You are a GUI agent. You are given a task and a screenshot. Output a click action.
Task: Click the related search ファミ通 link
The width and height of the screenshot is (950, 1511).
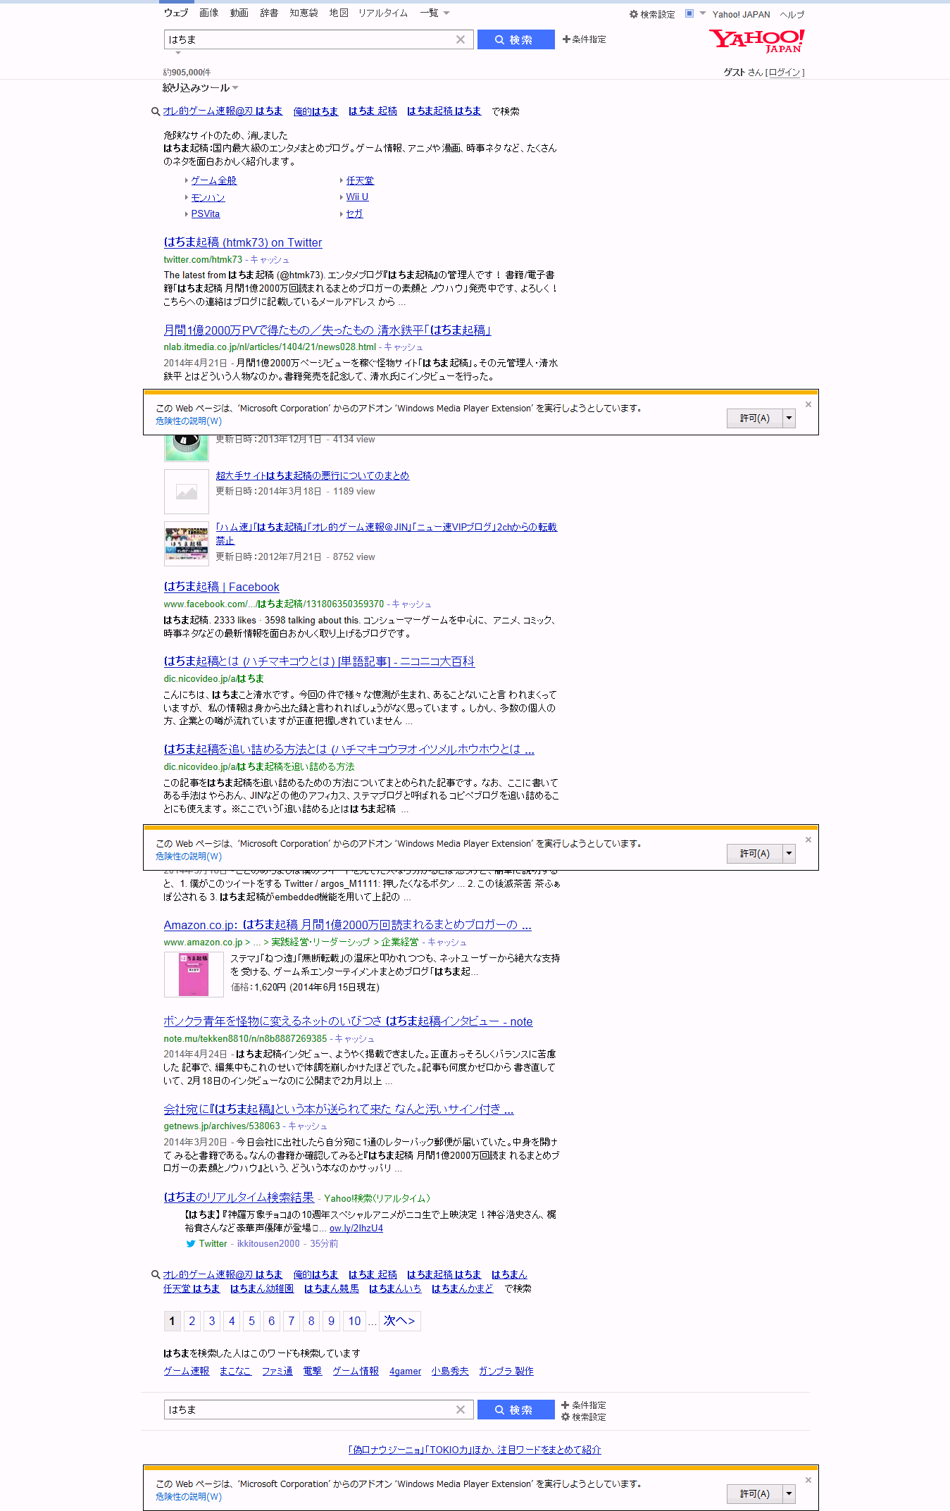(x=277, y=1371)
